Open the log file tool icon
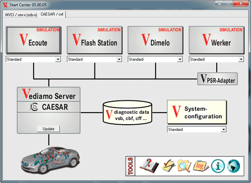 (200, 165)
